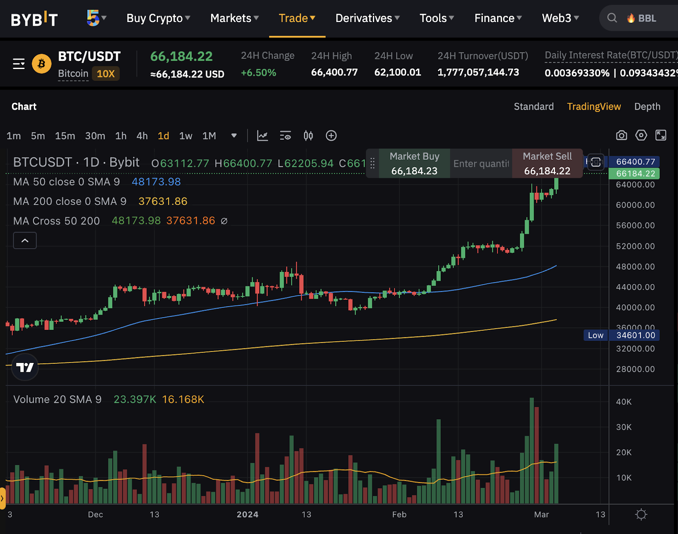The width and height of the screenshot is (678, 534).
Task: Open chart display settings icon with eye
Action: coord(285,136)
